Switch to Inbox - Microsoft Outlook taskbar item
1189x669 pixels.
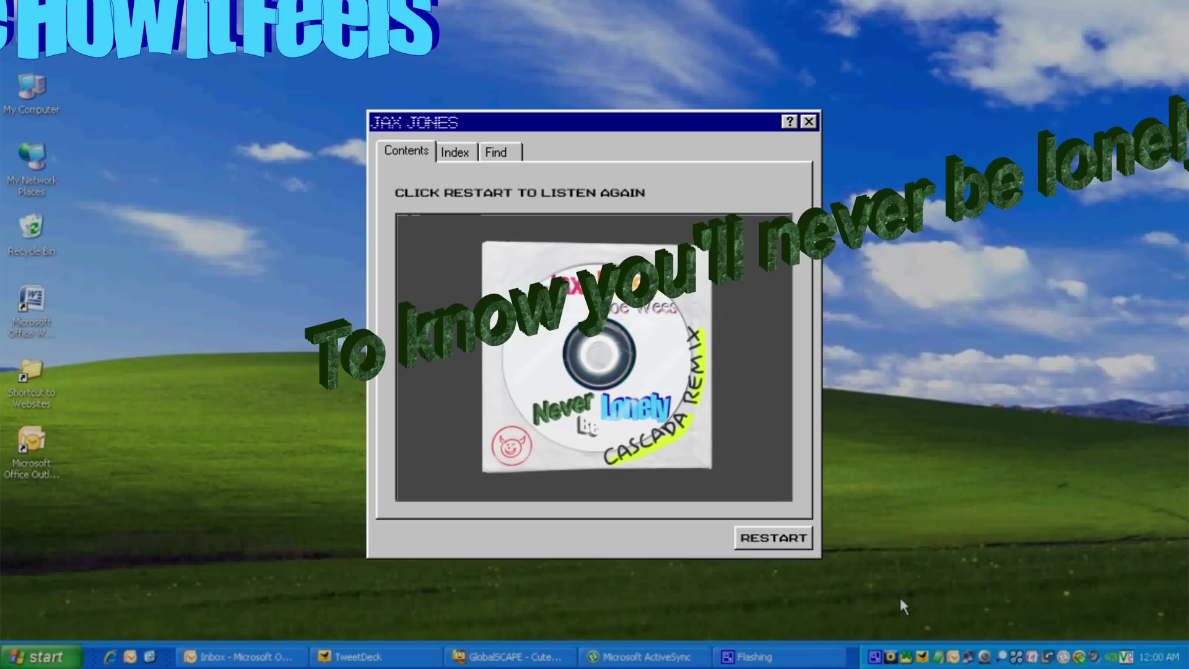point(243,657)
